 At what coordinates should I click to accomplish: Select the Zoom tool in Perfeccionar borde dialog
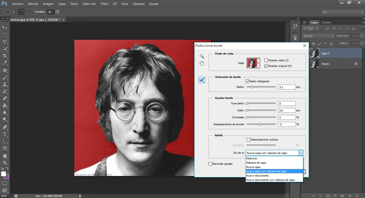202,56
